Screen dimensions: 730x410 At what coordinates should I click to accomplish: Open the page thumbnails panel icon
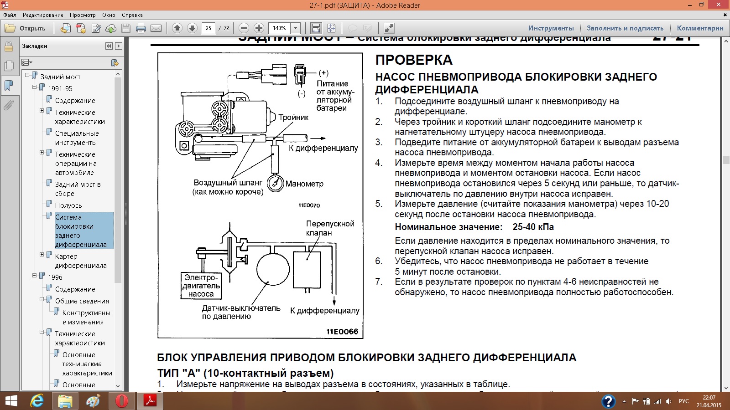pyautogui.click(x=8, y=66)
